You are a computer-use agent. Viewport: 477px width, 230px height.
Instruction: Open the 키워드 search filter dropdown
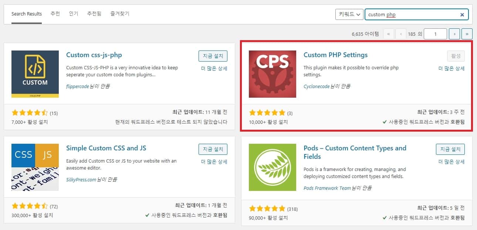349,14
